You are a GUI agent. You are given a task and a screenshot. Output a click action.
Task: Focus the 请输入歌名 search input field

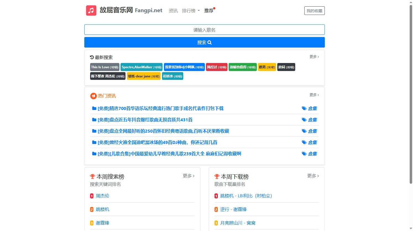click(x=204, y=30)
